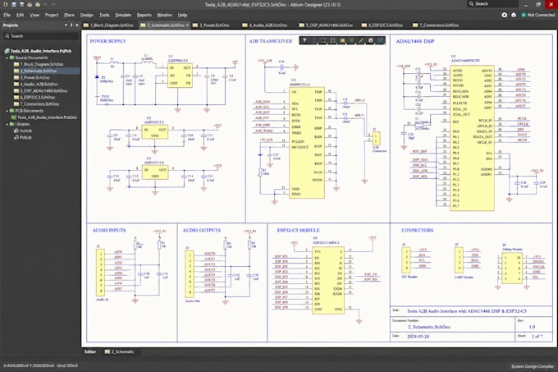Switch to the 7_Connectors.SchDoc document tab
This screenshot has width=558, height=372.
coord(437,25)
